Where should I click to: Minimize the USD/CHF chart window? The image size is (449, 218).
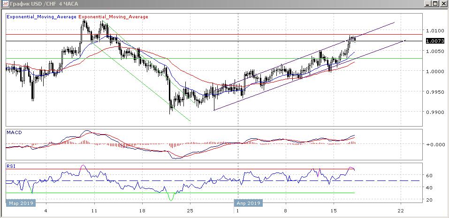coord(428,4)
